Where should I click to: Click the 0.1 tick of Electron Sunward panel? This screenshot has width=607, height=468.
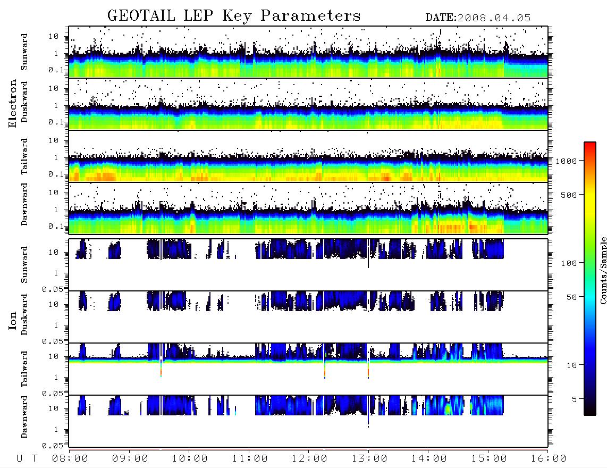pos(56,70)
